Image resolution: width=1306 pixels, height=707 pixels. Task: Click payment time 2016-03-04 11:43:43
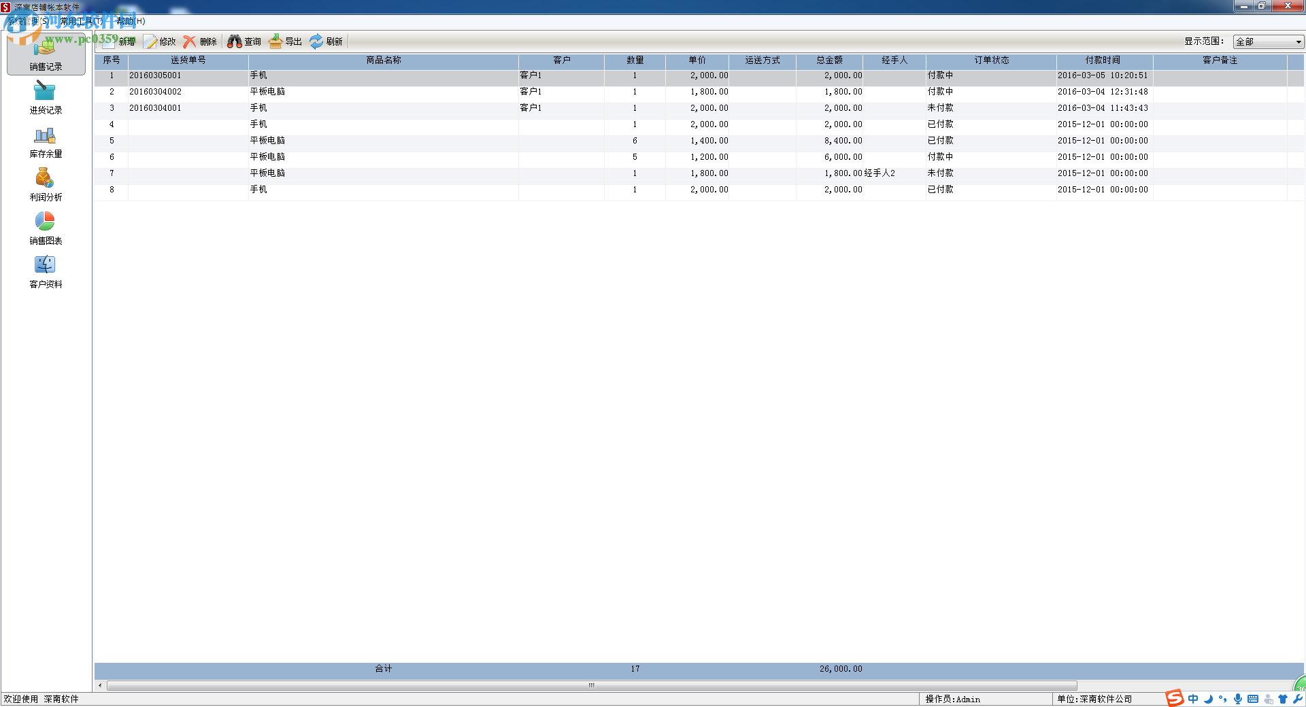1103,108
